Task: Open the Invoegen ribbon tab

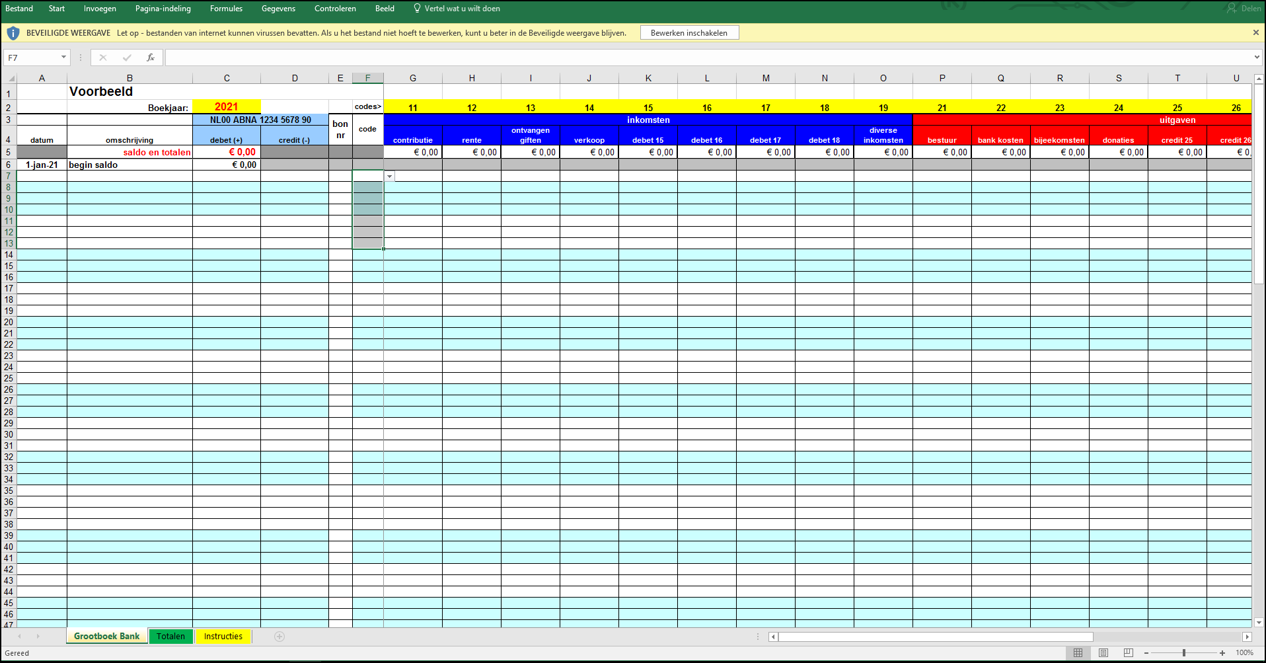Action: [x=100, y=9]
